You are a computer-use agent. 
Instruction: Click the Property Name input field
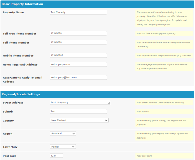point(78,12)
